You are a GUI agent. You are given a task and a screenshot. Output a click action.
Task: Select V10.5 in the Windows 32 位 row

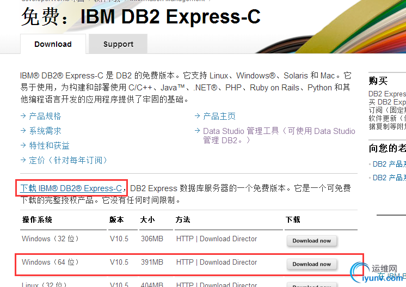coord(119,239)
